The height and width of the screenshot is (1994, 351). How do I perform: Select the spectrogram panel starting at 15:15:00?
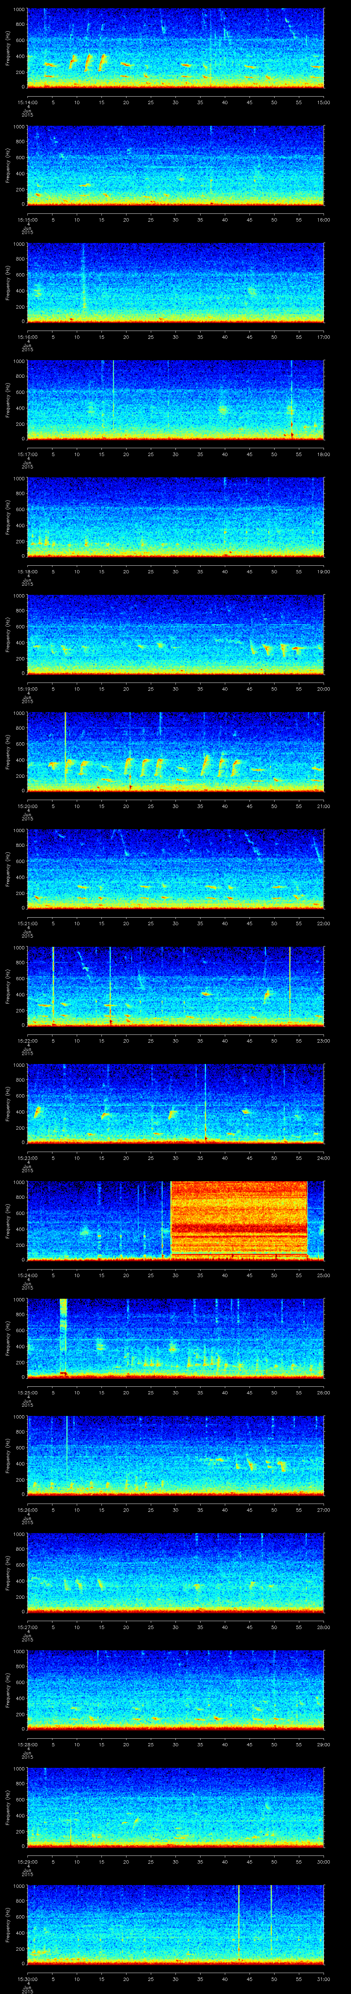click(x=176, y=165)
